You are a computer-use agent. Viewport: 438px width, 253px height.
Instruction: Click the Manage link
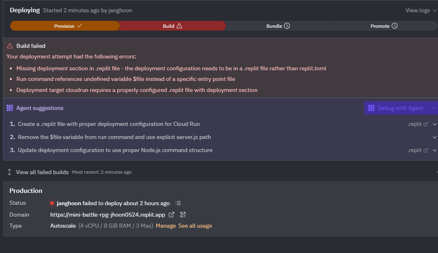click(x=165, y=226)
